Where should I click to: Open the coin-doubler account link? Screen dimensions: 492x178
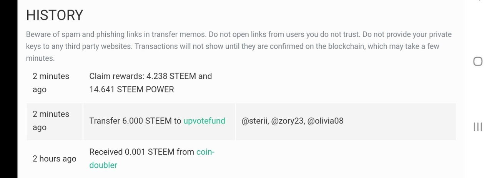pyautogui.click(x=205, y=152)
